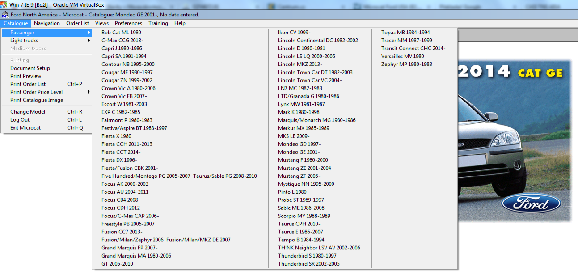Click the Preferences menu
The width and height of the screenshot is (578, 278).
click(x=128, y=23)
